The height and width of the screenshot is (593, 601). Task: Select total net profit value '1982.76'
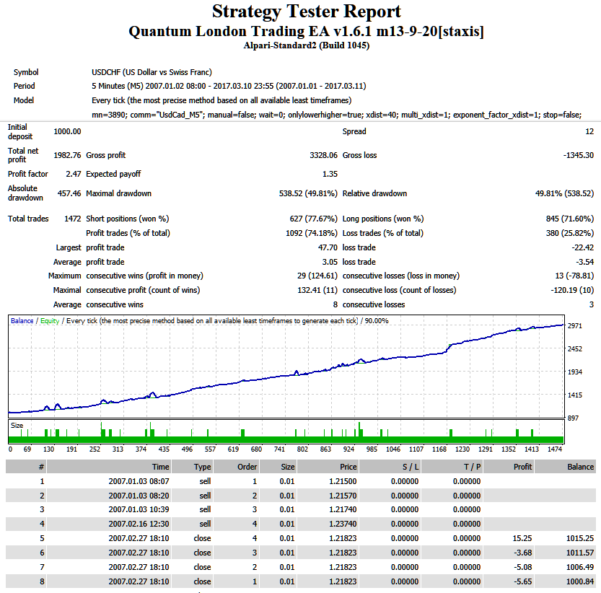coord(67,155)
